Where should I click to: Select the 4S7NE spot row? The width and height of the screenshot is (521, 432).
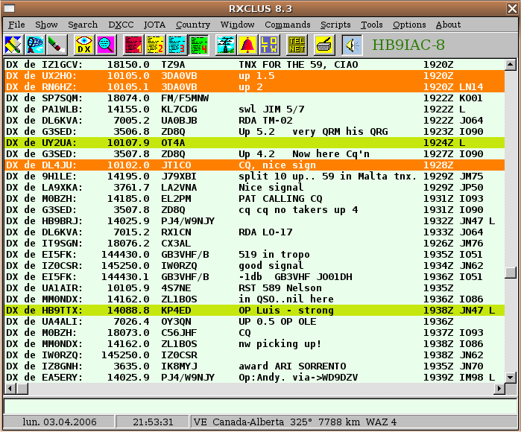(254, 288)
